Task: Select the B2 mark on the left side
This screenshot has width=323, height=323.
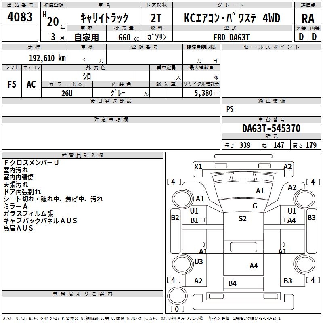Action: 175,218
